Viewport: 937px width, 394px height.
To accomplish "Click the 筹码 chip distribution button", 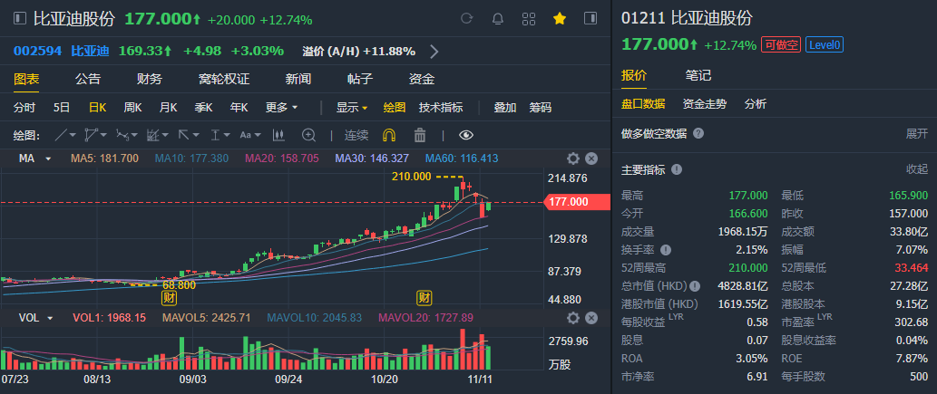I will click(541, 108).
